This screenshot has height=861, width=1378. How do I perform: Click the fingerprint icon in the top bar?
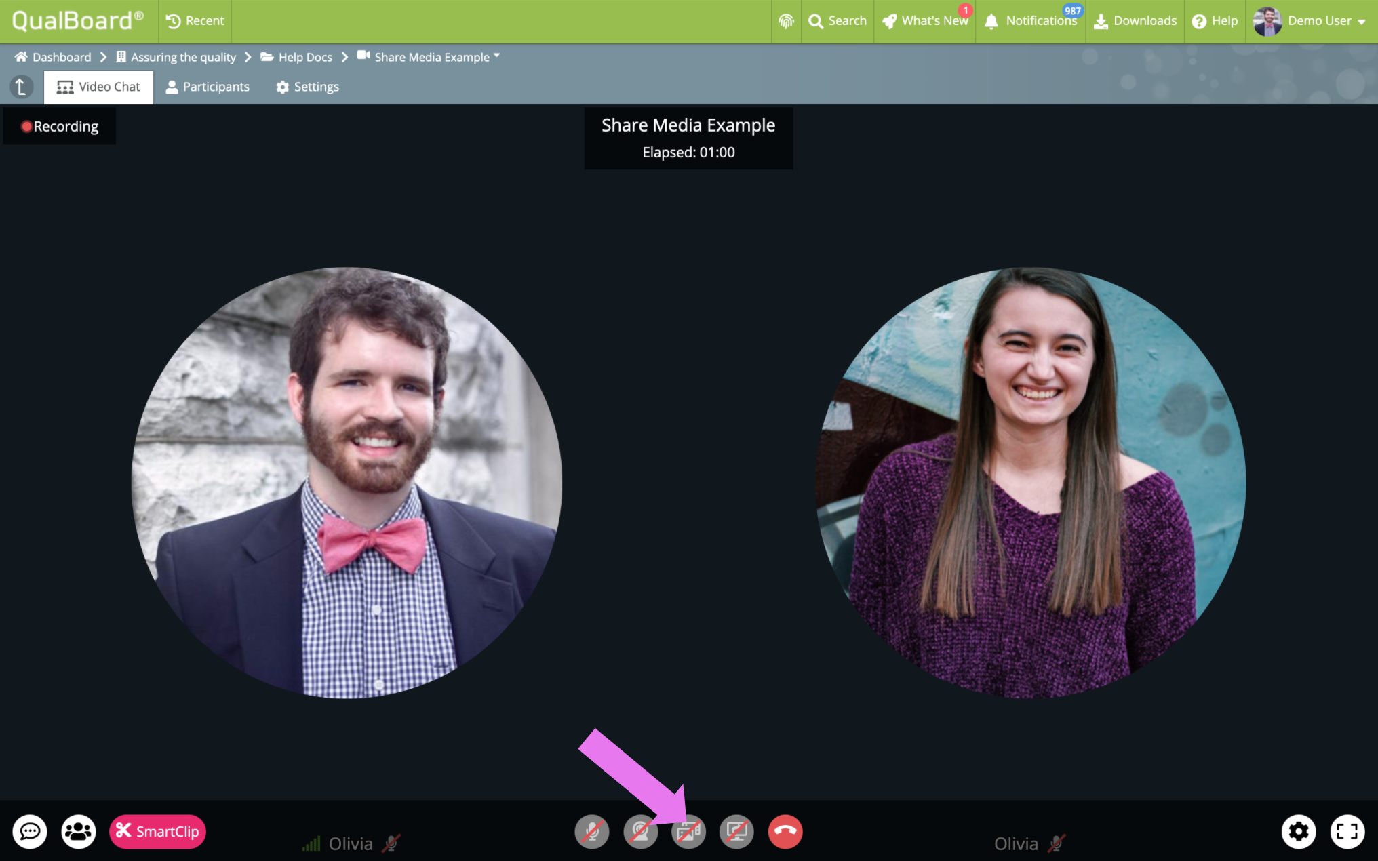tap(786, 21)
